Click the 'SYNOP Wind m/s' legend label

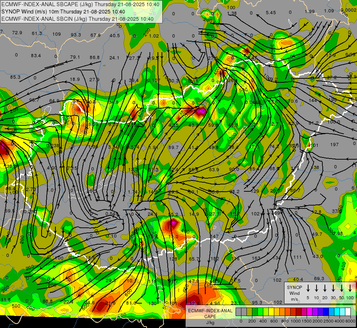click(294, 293)
